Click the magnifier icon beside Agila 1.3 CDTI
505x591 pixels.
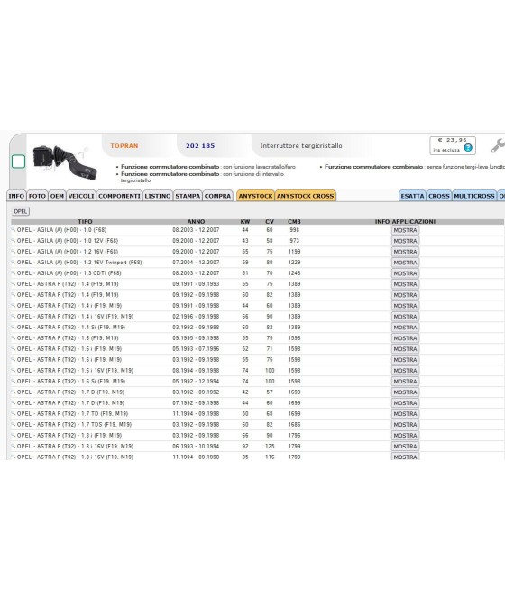click(x=14, y=272)
